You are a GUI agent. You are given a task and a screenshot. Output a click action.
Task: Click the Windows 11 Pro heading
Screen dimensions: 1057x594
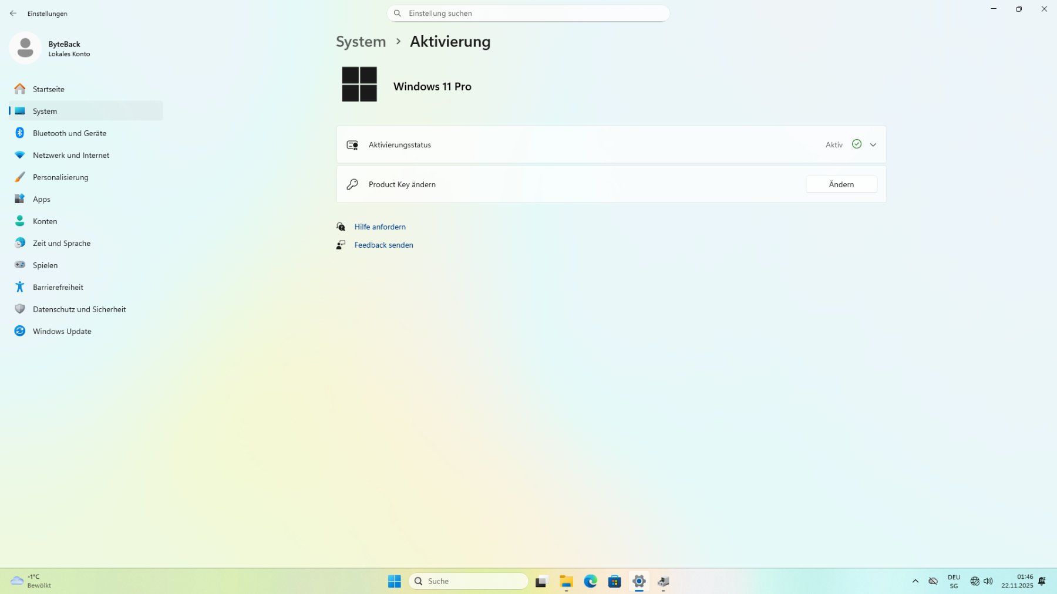tap(432, 86)
